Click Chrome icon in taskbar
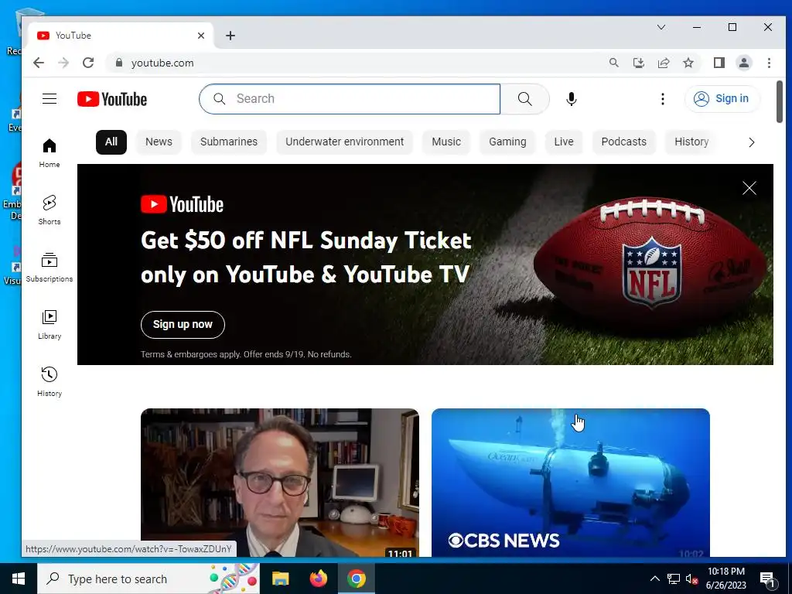The height and width of the screenshot is (594, 792). click(356, 579)
